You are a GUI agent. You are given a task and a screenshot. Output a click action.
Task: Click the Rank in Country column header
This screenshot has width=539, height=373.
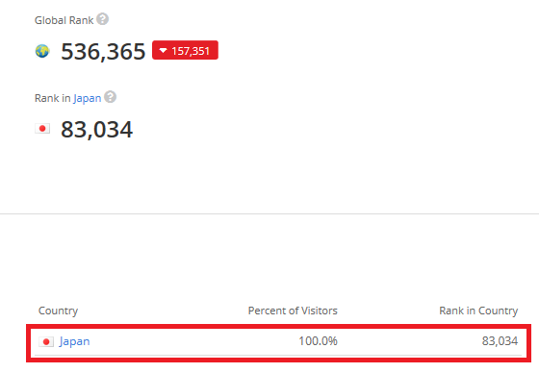click(478, 311)
